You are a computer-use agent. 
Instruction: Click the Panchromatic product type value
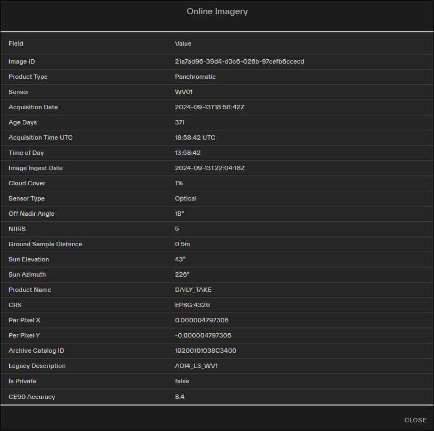(x=195, y=77)
